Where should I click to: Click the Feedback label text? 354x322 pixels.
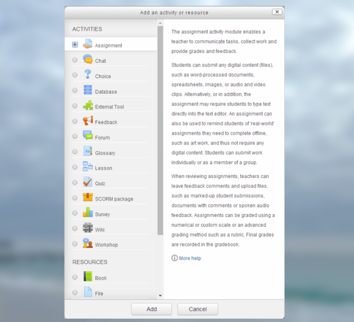pyautogui.click(x=106, y=122)
